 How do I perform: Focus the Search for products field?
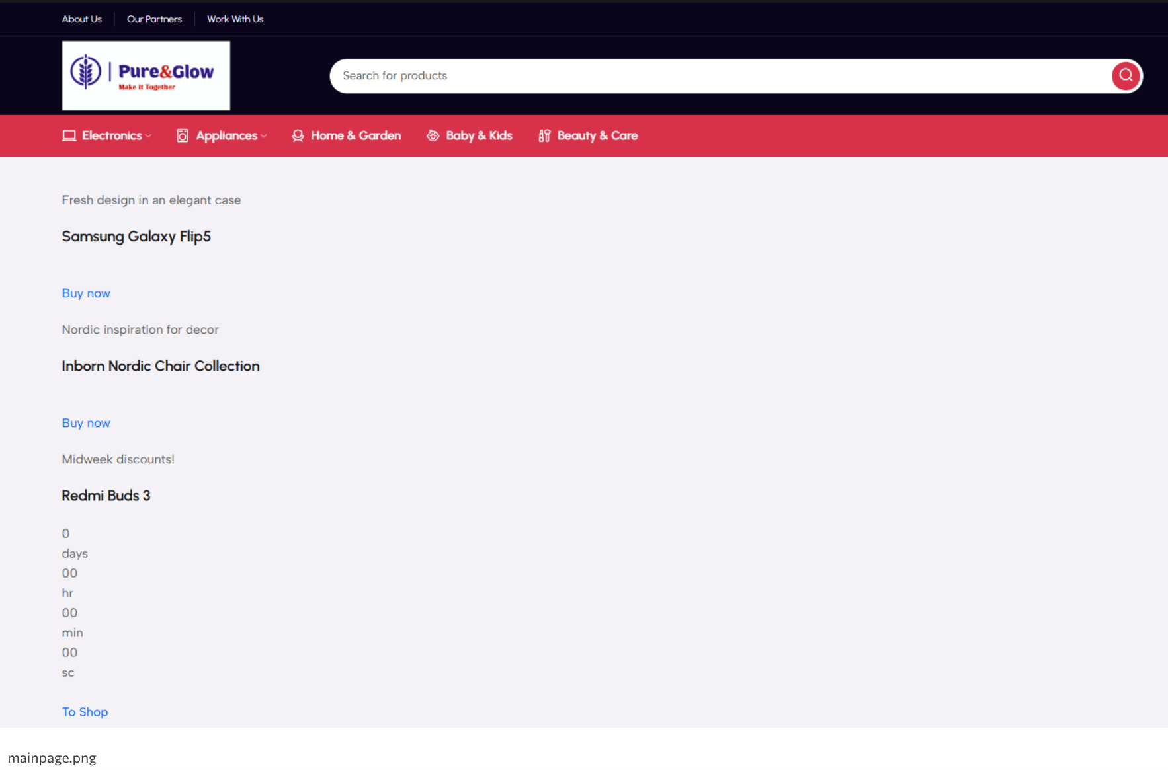(x=721, y=76)
